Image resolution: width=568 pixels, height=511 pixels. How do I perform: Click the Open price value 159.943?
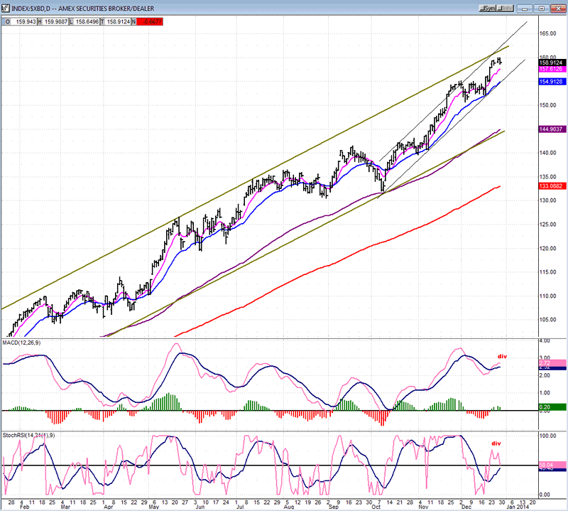(25, 21)
